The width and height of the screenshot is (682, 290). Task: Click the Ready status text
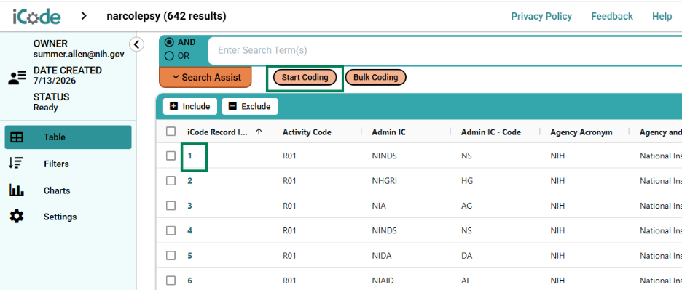[46, 108]
